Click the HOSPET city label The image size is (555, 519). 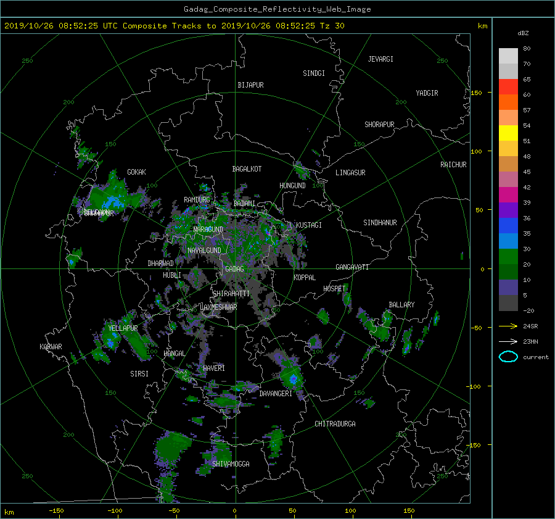[x=334, y=289]
